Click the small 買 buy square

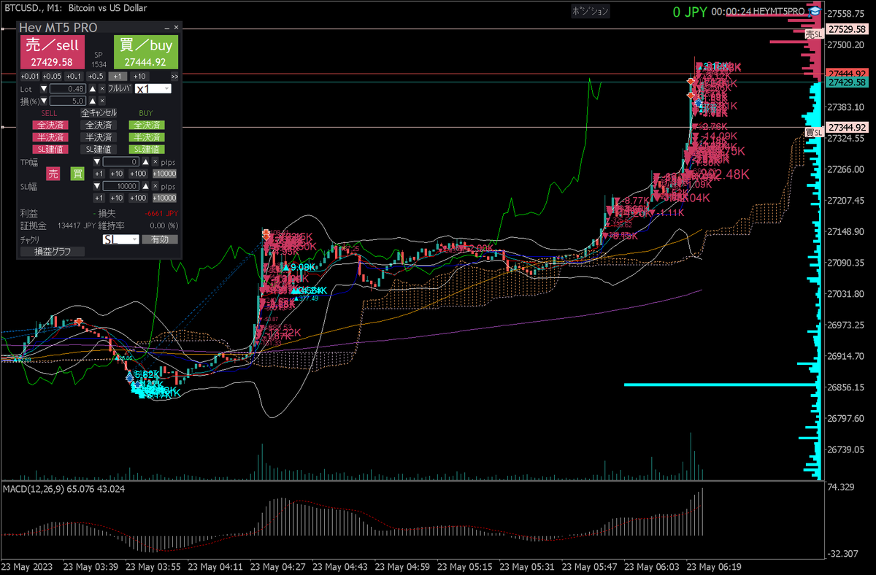pyautogui.click(x=77, y=174)
